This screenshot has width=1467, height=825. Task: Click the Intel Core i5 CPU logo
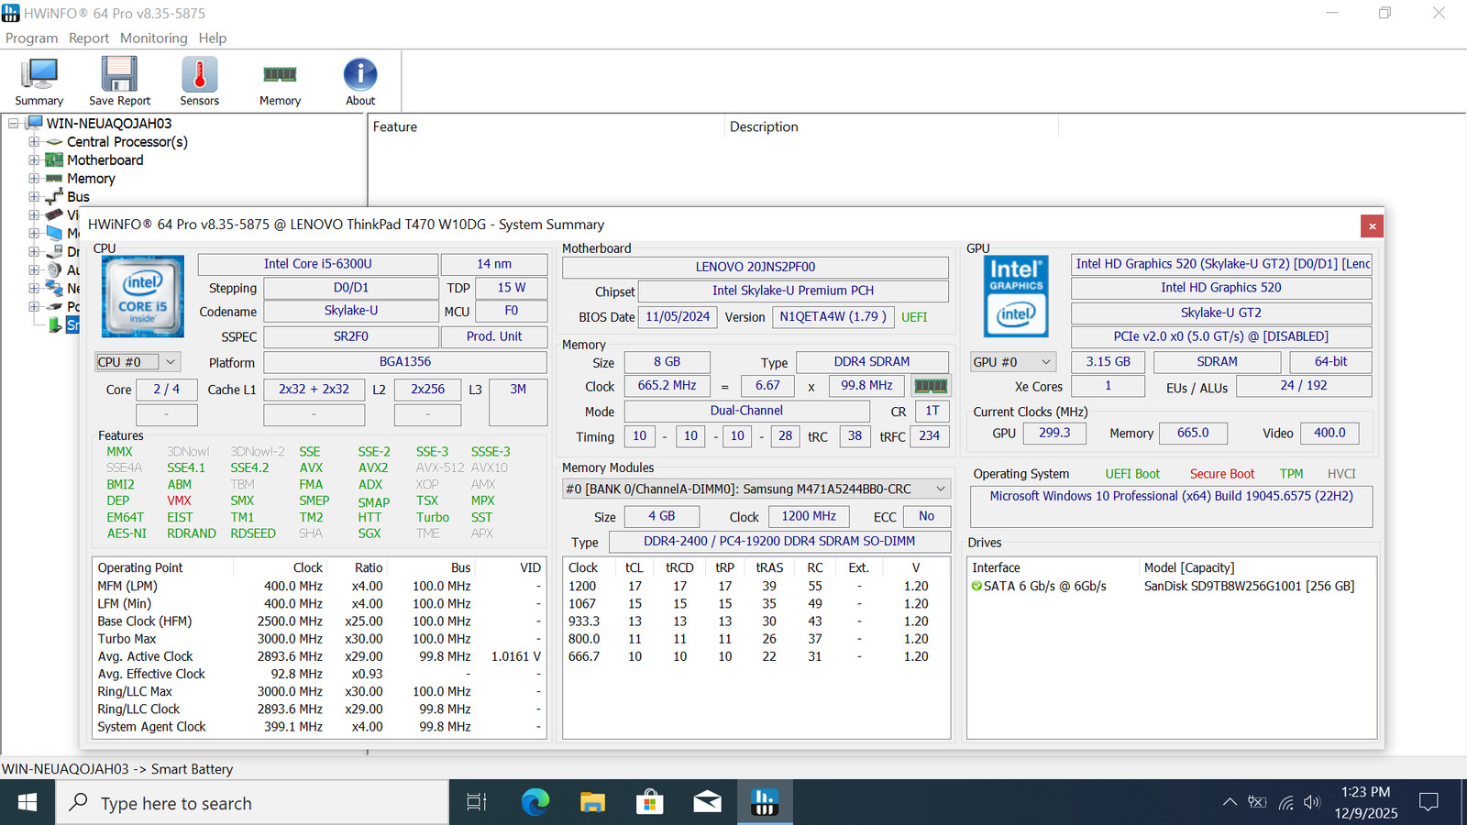[142, 296]
